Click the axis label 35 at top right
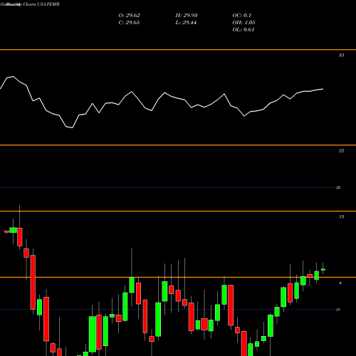Viewport: 356px width, 356px height. [341, 56]
